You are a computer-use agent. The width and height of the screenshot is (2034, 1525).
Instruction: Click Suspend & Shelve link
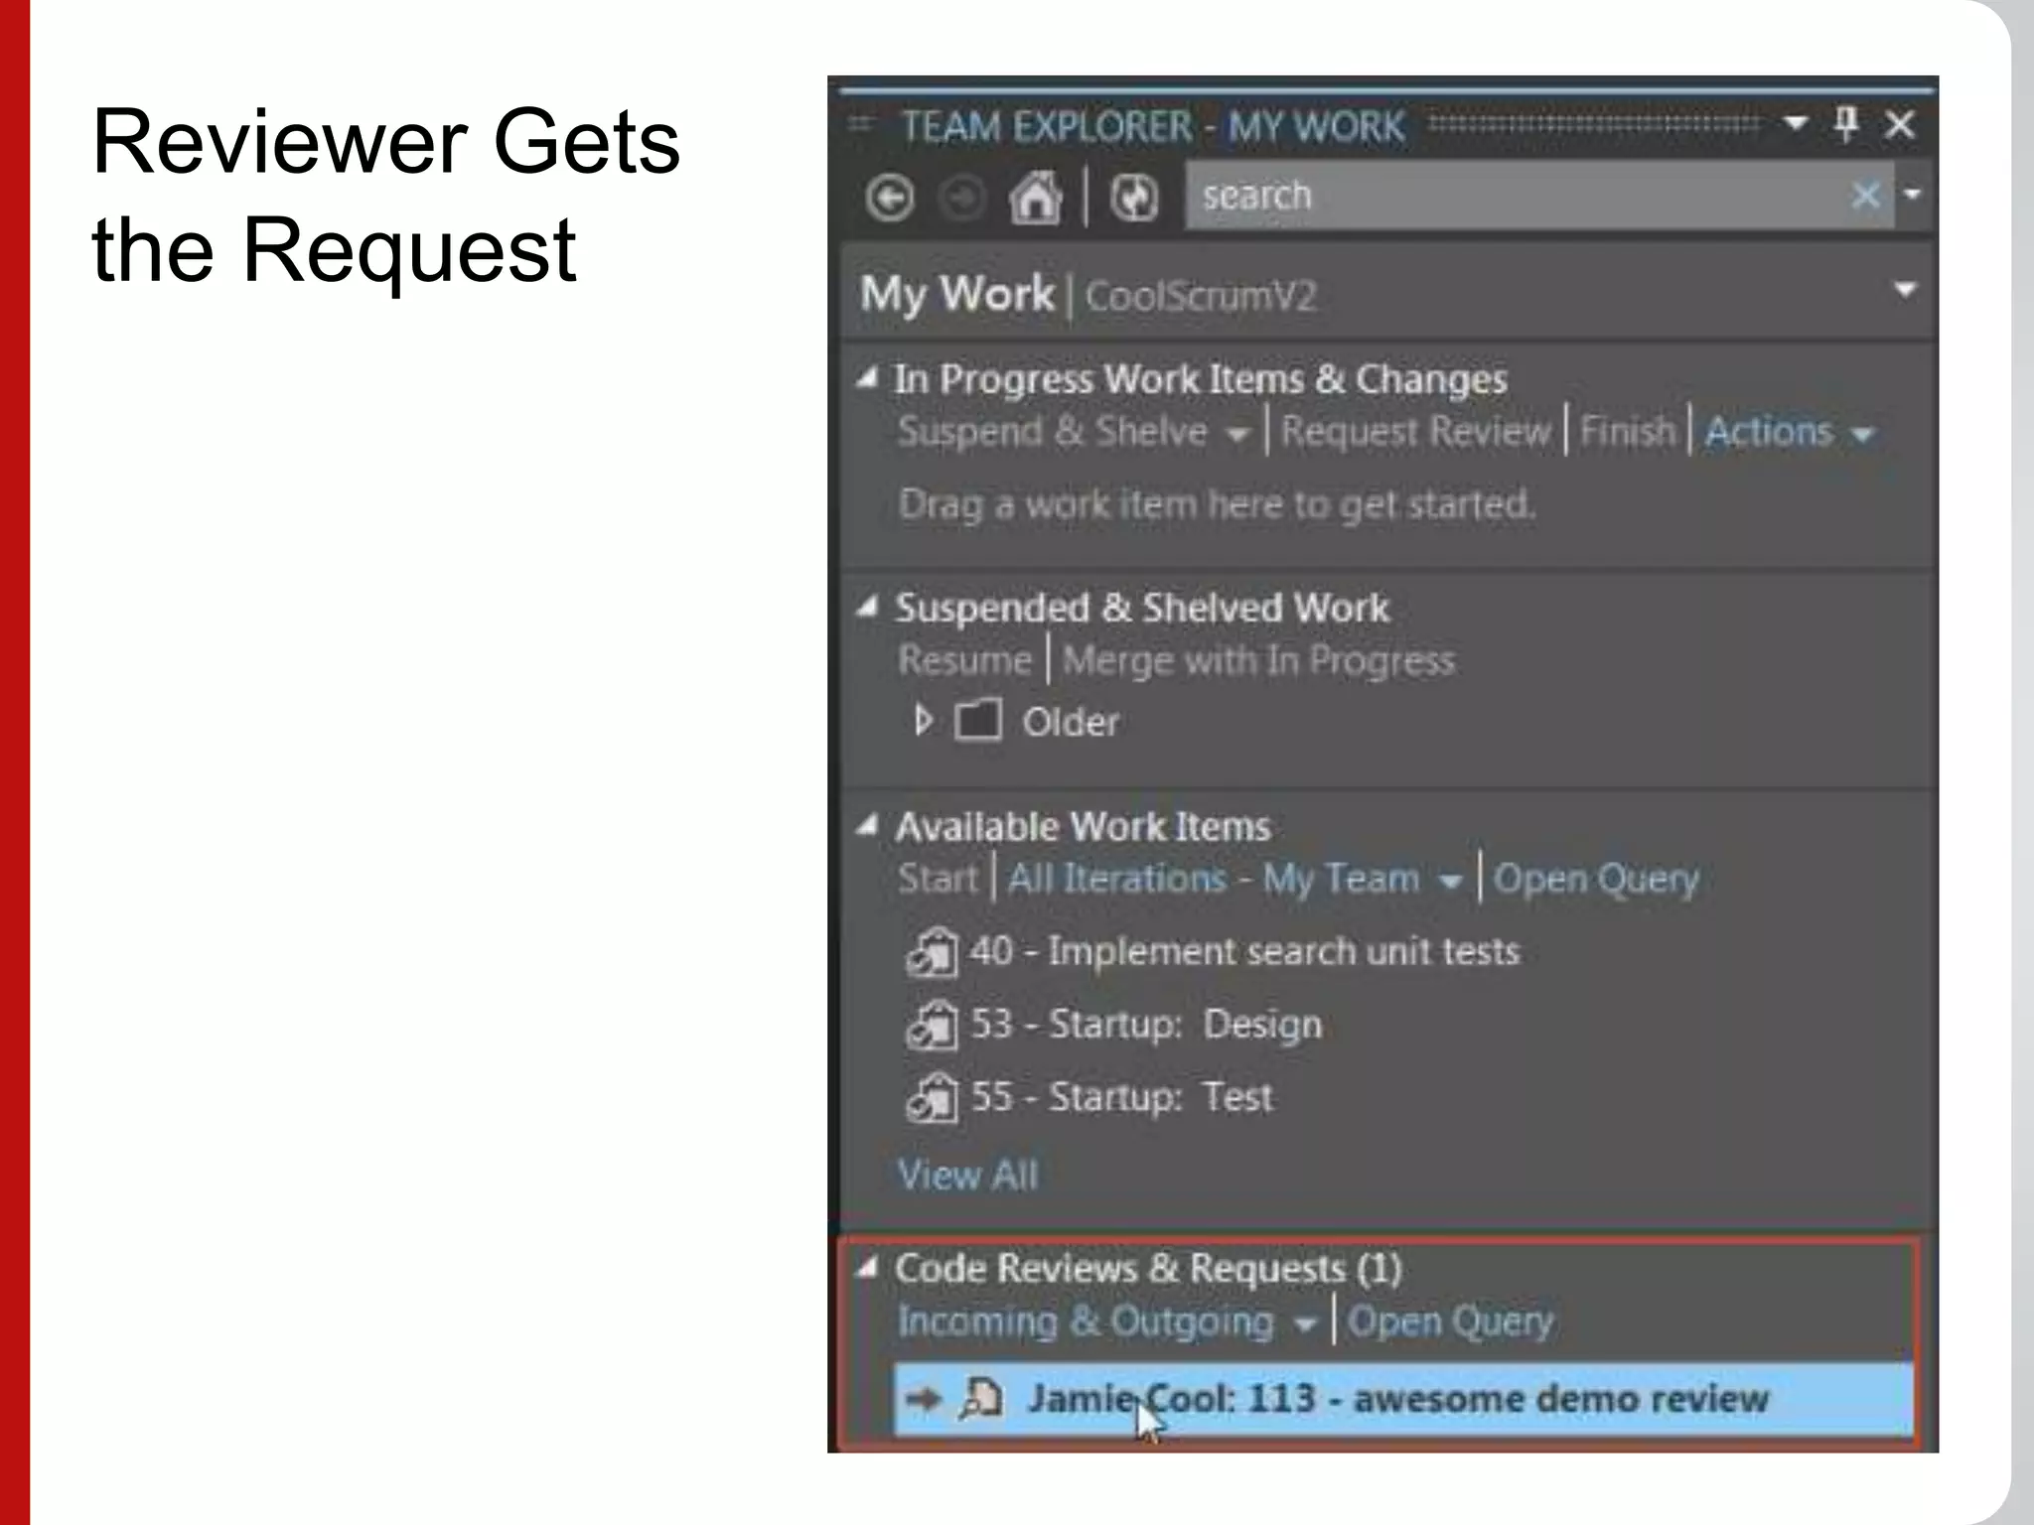[1053, 432]
